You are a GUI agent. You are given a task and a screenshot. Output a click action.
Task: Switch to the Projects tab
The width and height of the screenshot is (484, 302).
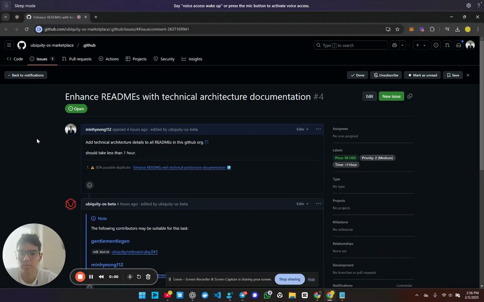[x=136, y=59]
